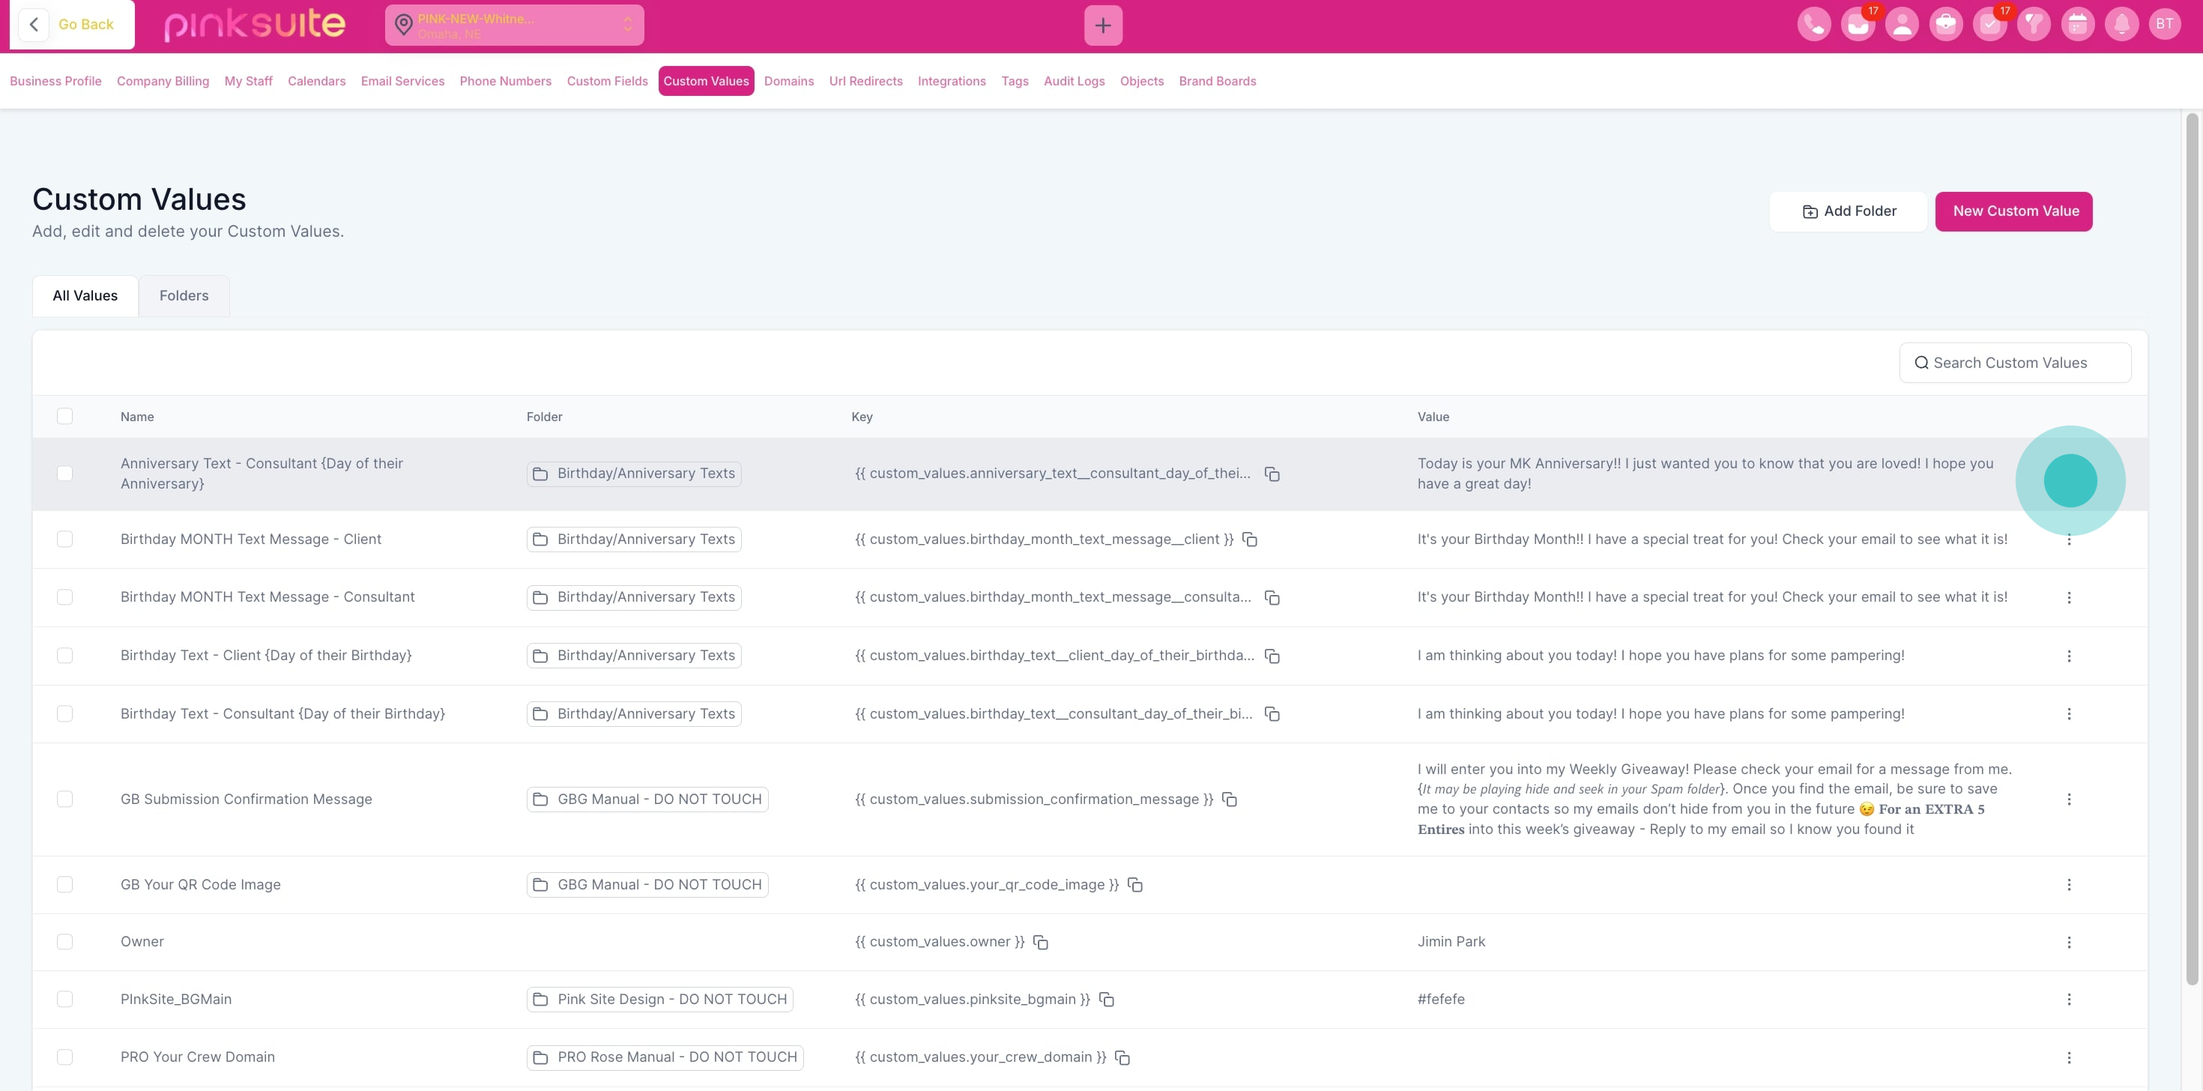Image resolution: width=2203 pixels, height=1091 pixels.
Task: Open the inbox icon with badge
Action: pyautogui.click(x=1858, y=25)
